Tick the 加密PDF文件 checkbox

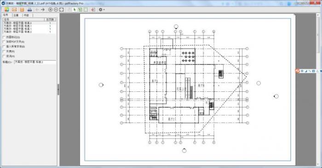4,42
